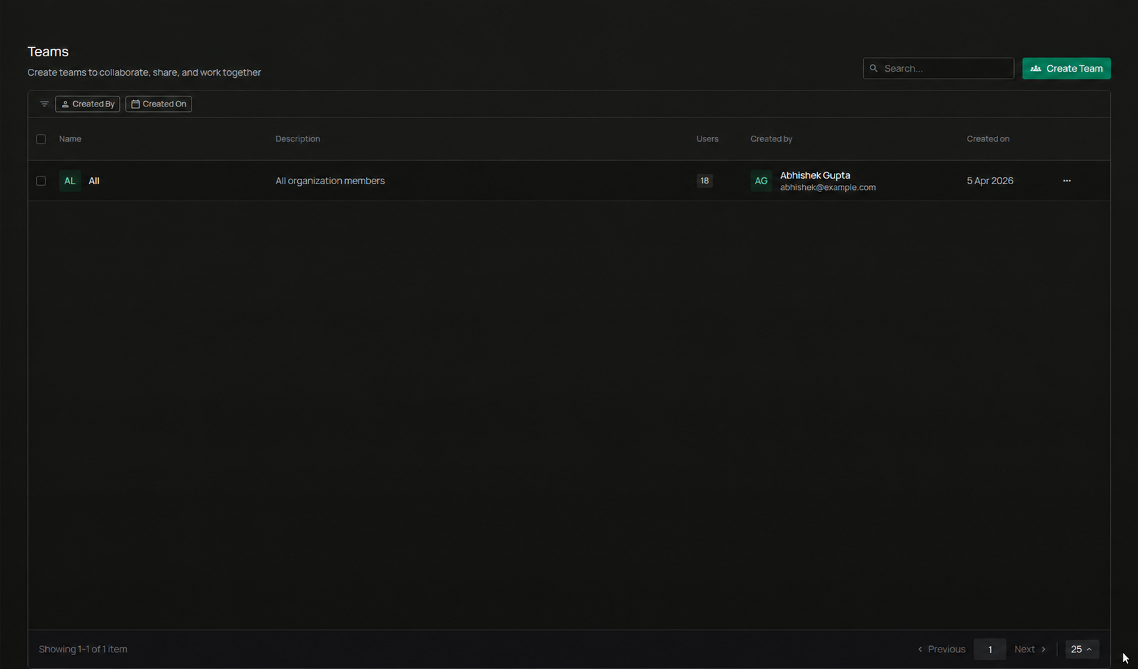The width and height of the screenshot is (1138, 669).
Task: Click the Create Team button
Action: pos(1066,68)
